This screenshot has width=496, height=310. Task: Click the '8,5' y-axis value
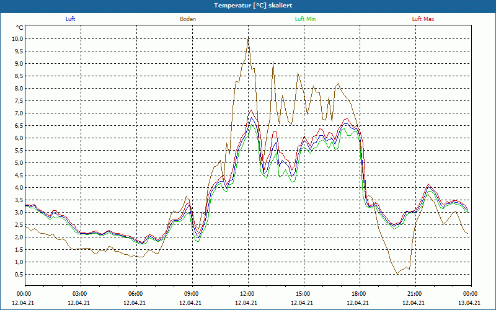pos(19,76)
